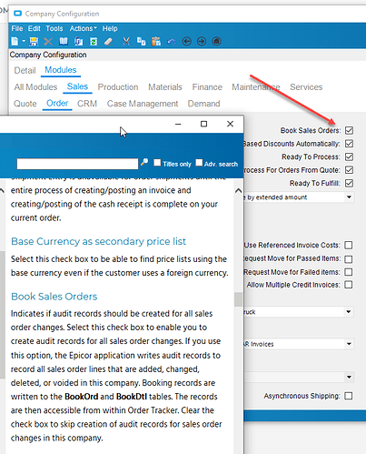366x454 pixels.
Task: Expand the 'AR Invoices' dropdown
Action: [349, 344]
